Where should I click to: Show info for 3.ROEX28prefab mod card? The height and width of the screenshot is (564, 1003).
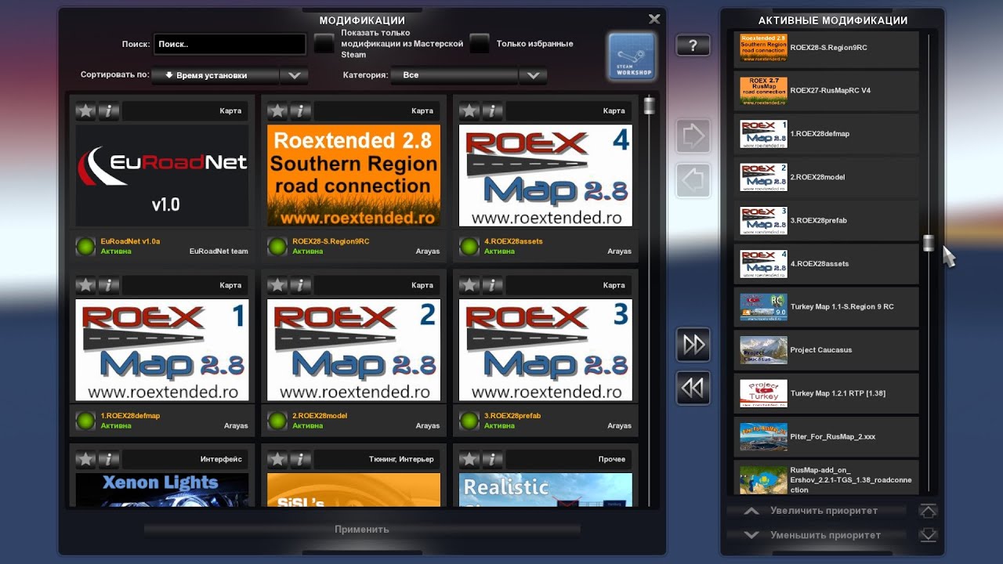tap(492, 285)
